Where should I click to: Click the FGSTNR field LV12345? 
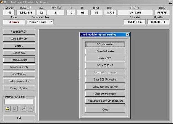click(x=135, y=12)
